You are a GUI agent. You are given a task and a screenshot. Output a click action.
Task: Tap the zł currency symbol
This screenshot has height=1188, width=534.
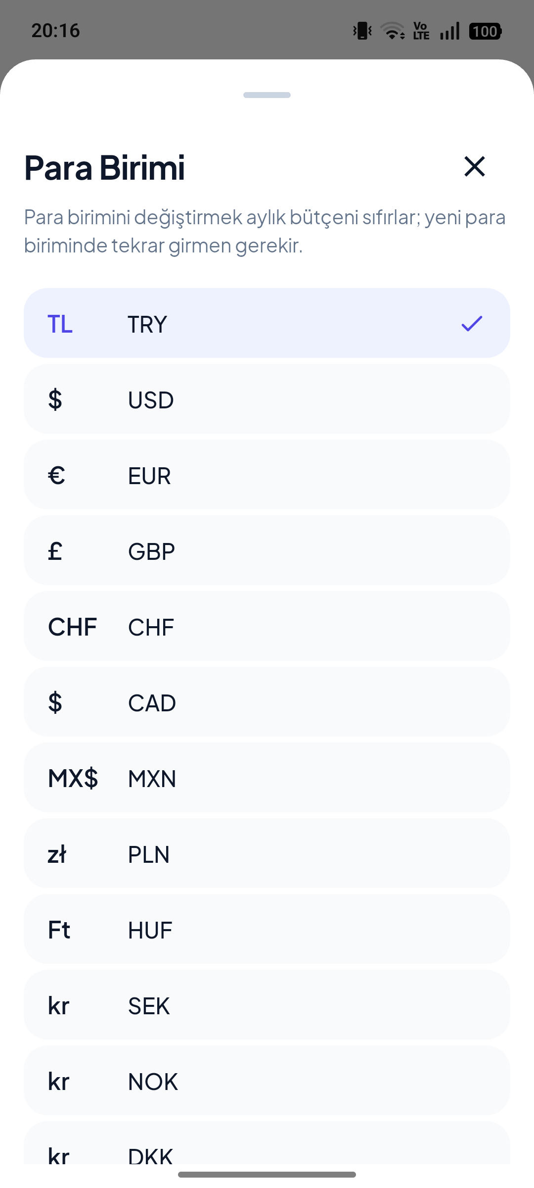(x=57, y=854)
